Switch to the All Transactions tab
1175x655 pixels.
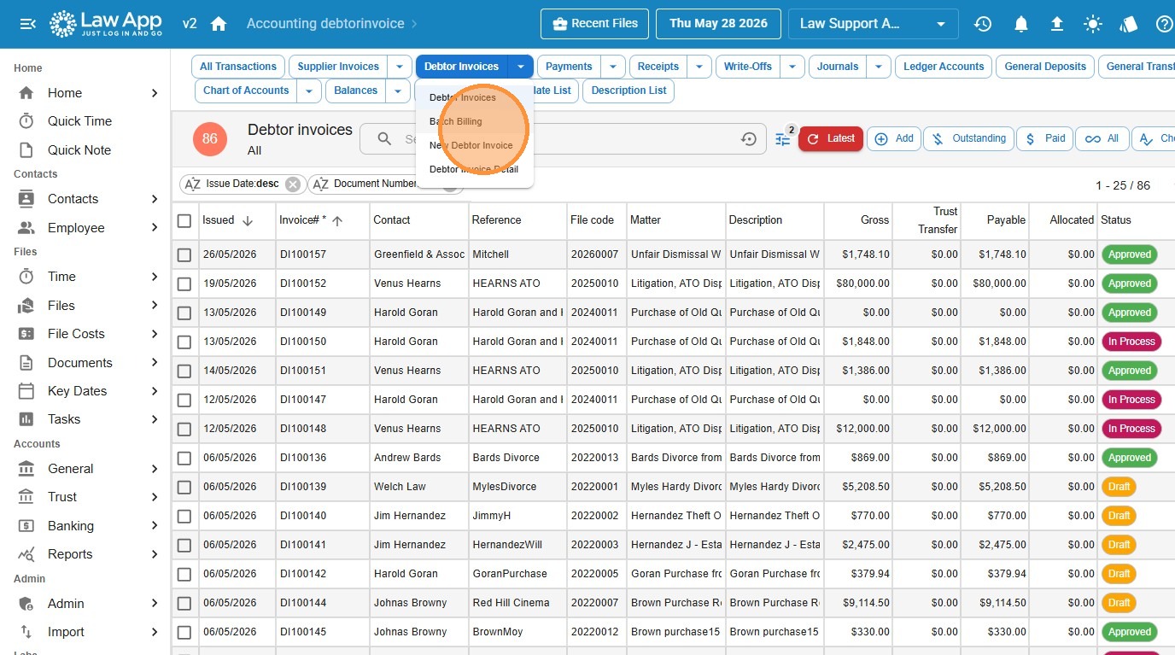[238, 67]
